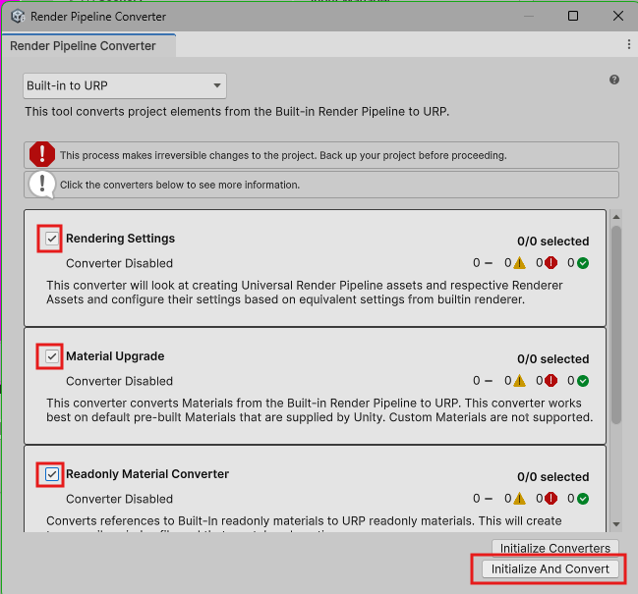Expand the Readonly Material Converter title
638x594 pixels.
point(147,474)
